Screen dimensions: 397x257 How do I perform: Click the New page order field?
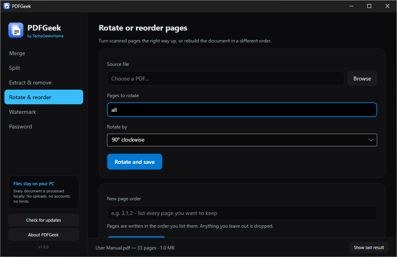pos(242,213)
